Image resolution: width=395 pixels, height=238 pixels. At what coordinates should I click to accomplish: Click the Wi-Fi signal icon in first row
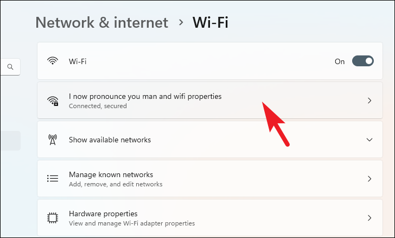pos(53,61)
